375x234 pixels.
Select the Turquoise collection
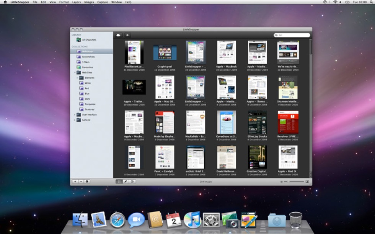(x=91, y=104)
